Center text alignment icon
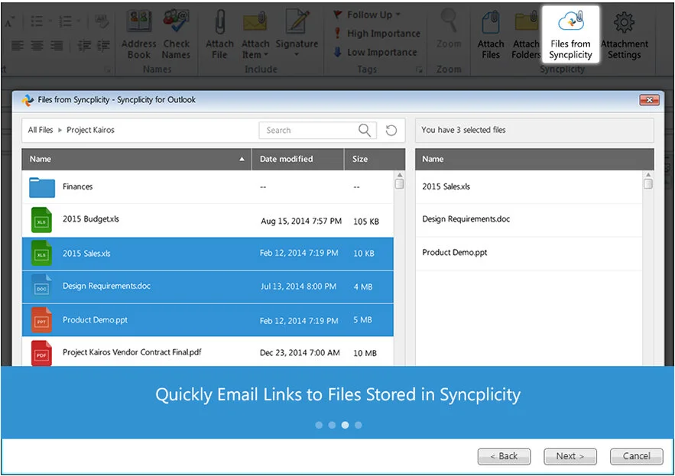Viewport: 675px width, 476px height. 37,45
